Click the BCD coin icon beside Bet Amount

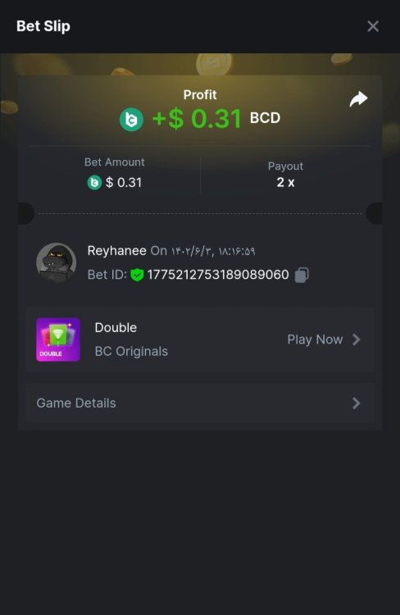(x=94, y=182)
